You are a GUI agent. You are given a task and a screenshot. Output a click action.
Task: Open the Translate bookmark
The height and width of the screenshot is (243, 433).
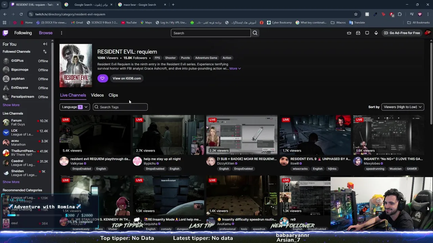(x=357, y=23)
